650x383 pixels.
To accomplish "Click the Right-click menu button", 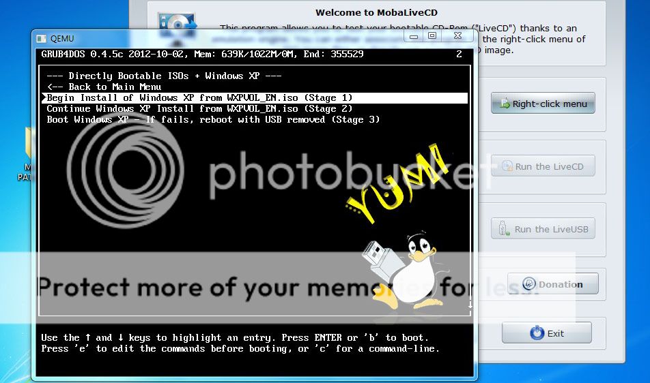I will [543, 104].
